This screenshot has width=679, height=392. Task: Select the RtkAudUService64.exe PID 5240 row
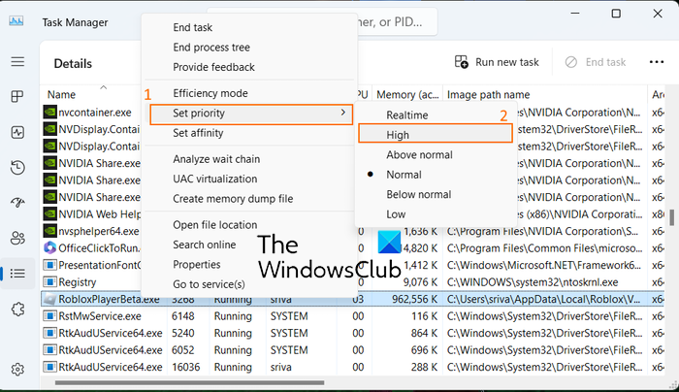pyautogui.click(x=352, y=333)
